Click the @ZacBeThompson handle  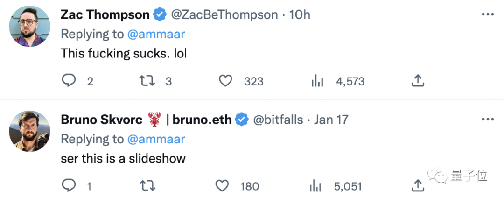click(224, 15)
